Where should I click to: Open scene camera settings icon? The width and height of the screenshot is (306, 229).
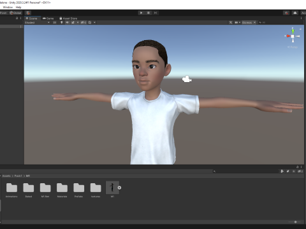coord(237,22)
